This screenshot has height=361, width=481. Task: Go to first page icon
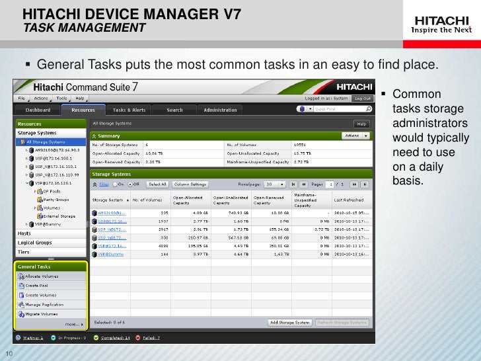[x=293, y=184]
